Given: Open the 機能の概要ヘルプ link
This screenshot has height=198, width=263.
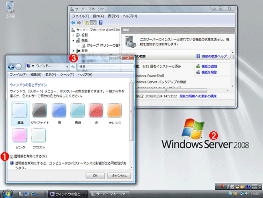Looking at the screenshot, I should coord(214,56).
